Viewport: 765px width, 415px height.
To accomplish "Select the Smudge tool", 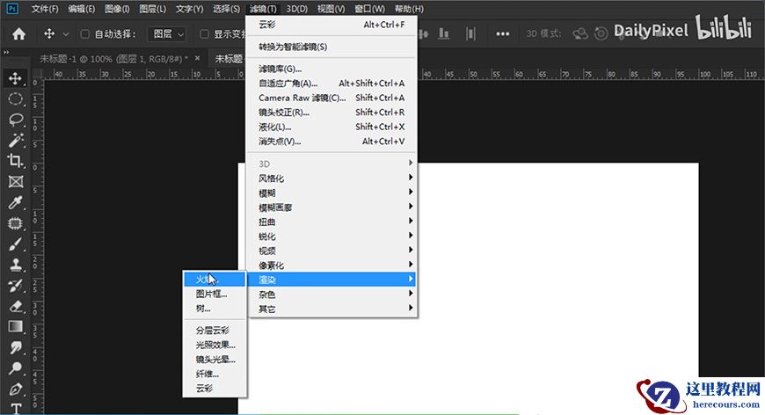I will (x=15, y=347).
